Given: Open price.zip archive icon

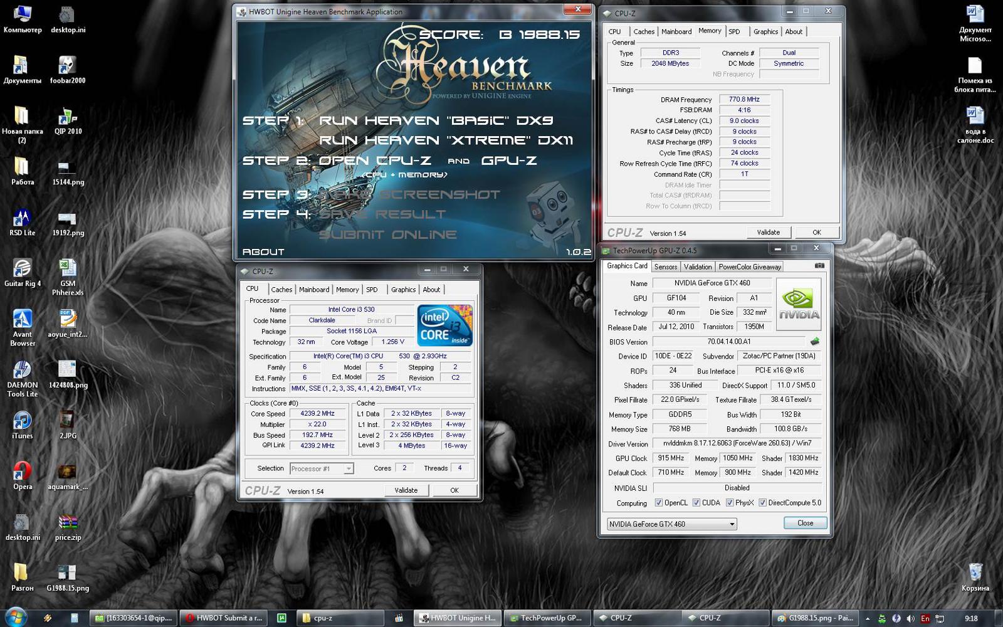Looking at the screenshot, I should point(68,526).
